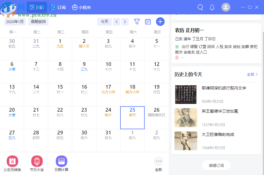
Task: Click the 周日 weekday header
Action: coord(157,32)
